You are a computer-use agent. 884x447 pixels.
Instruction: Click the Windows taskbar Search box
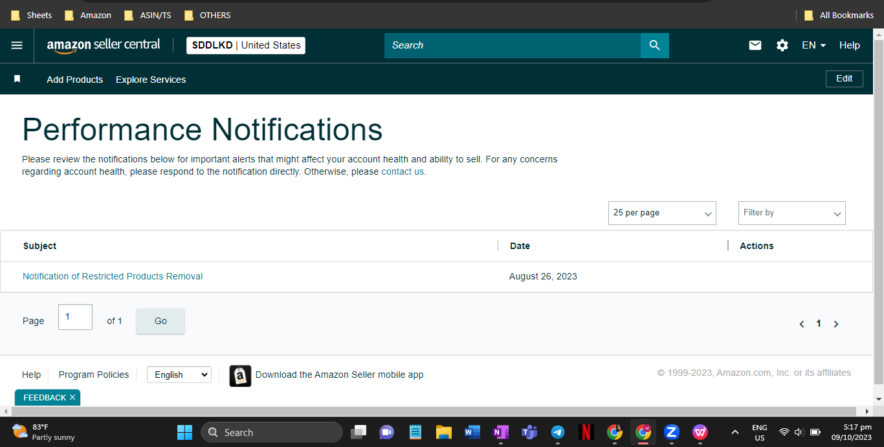click(x=272, y=432)
